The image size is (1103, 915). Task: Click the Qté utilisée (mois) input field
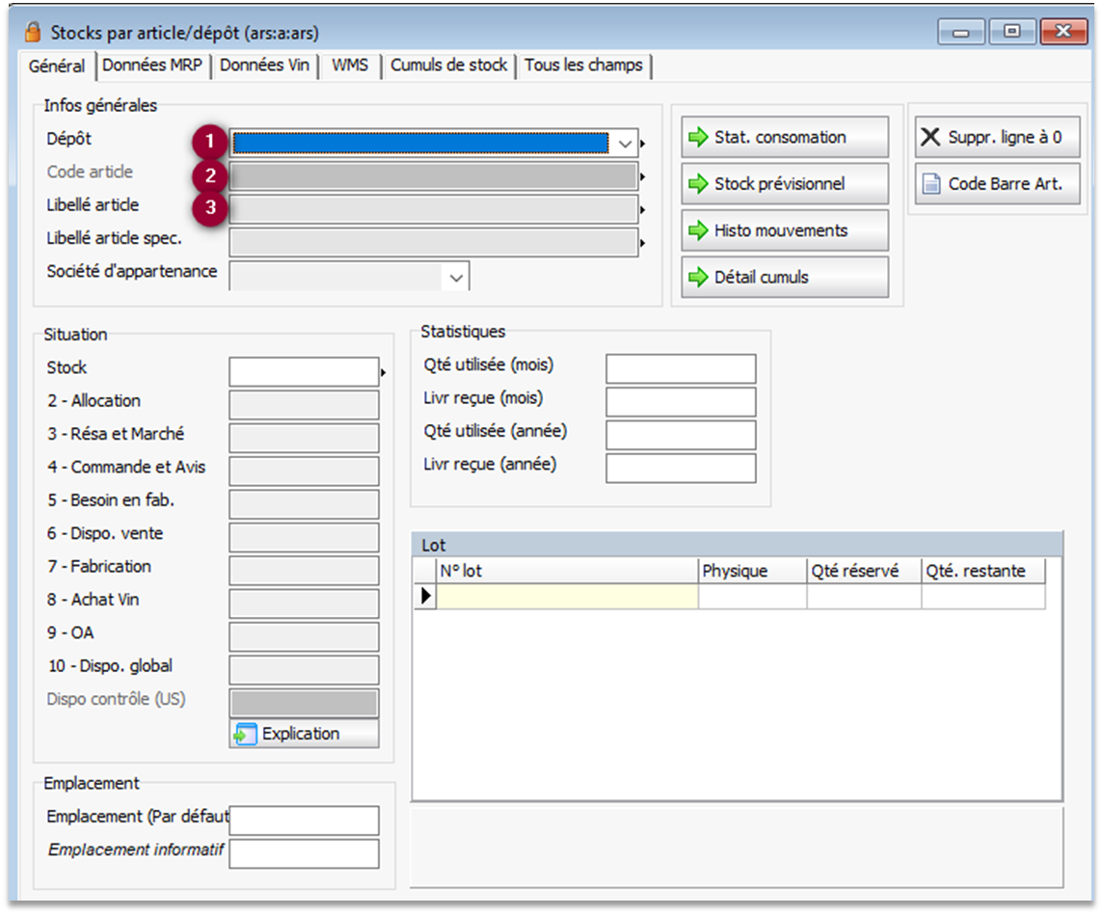click(x=681, y=368)
